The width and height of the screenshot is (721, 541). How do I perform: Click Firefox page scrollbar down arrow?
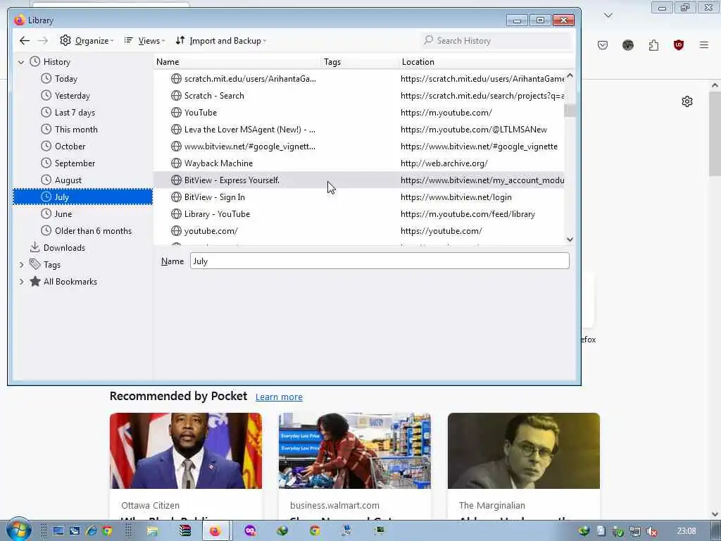click(x=715, y=514)
